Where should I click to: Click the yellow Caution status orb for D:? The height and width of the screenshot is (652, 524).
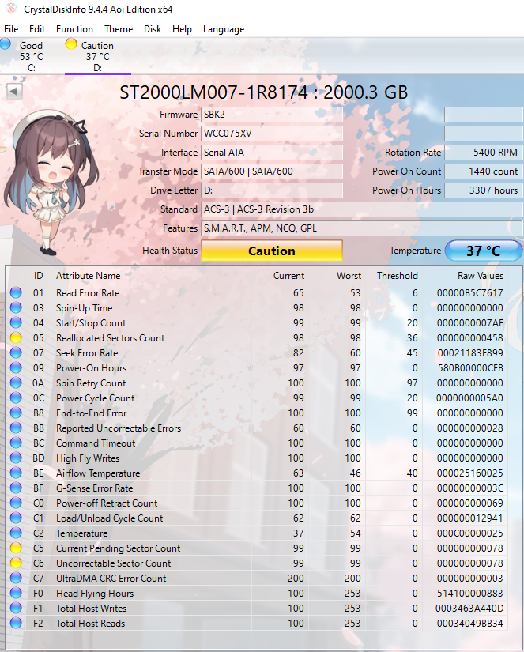coord(71,43)
